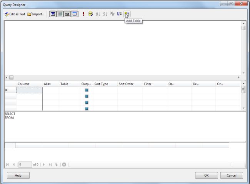The width and height of the screenshot is (250, 184).
Task: Click the record number input field
Action: pyautogui.click(x=25, y=164)
